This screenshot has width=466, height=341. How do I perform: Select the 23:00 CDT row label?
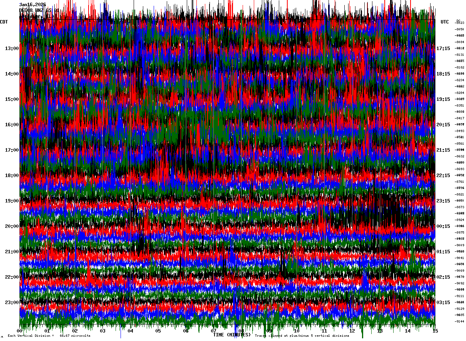tap(12, 303)
